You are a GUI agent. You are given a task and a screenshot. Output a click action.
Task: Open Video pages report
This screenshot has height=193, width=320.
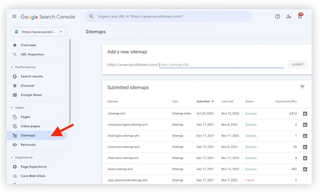click(x=30, y=126)
